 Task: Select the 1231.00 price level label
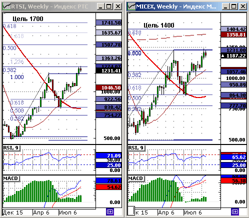[233, 50]
